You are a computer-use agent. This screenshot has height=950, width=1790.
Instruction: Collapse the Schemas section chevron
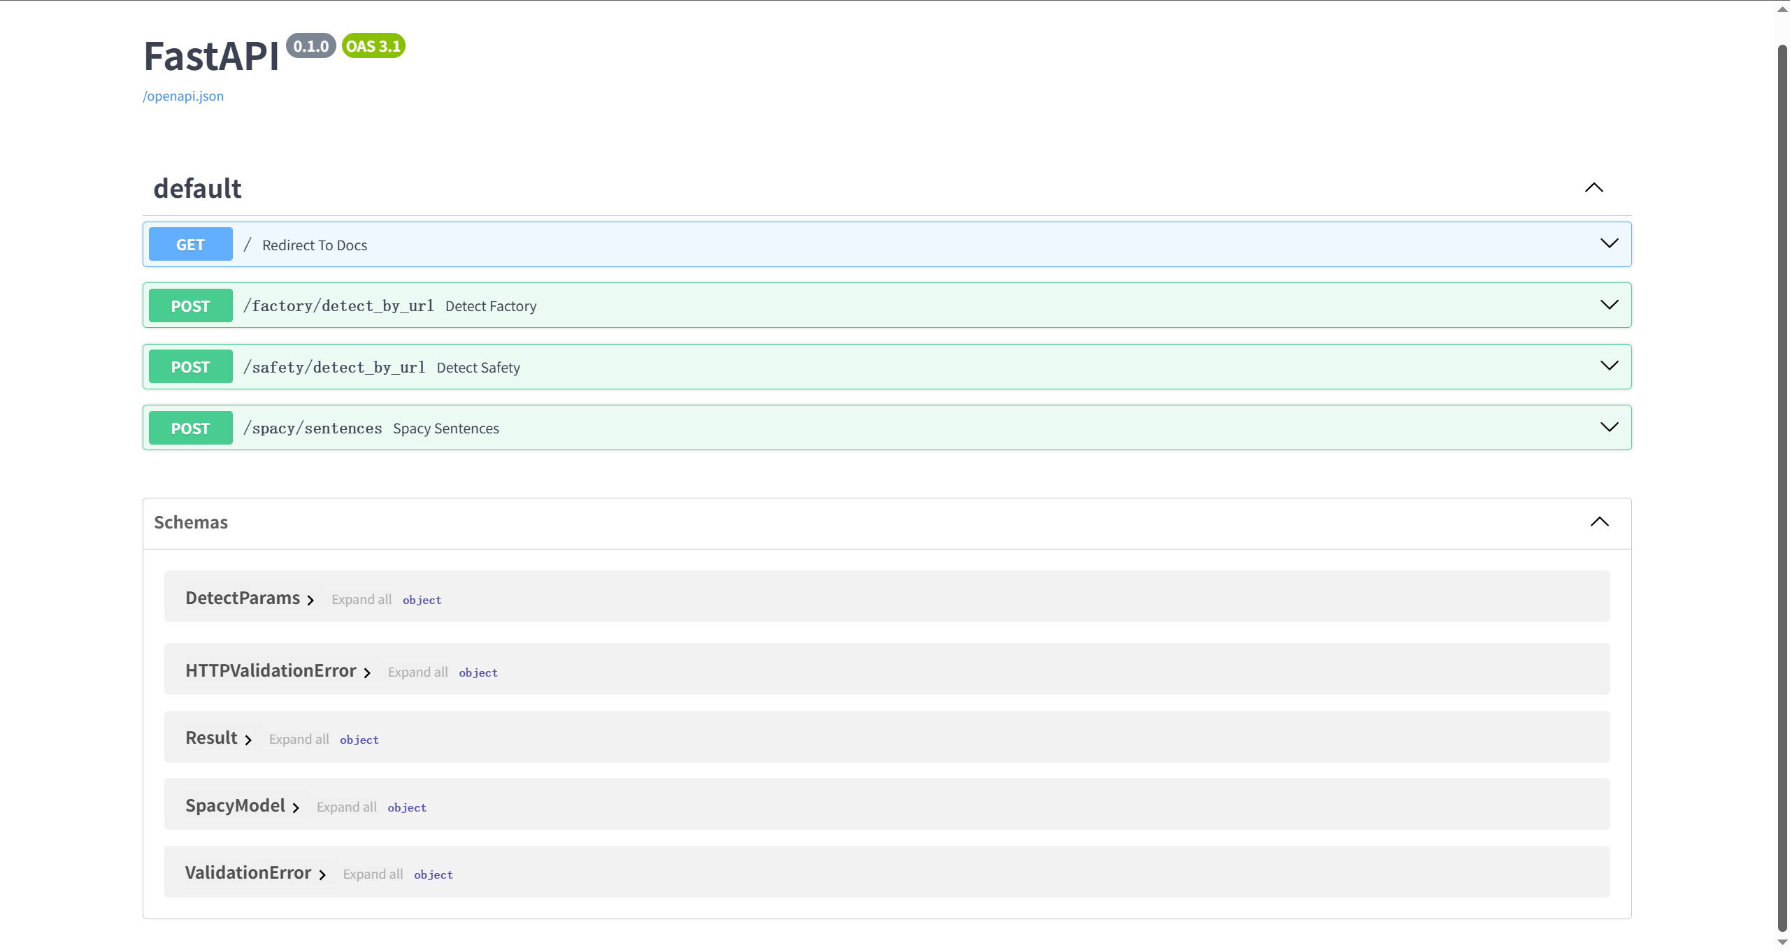1599,521
